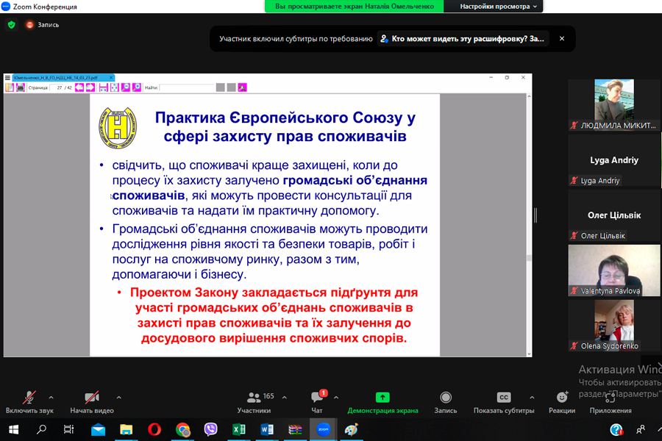The width and height of the screenshot is (662, 441).
Task: Open Excel from taskbar
Action: click(x=239, y=429)
